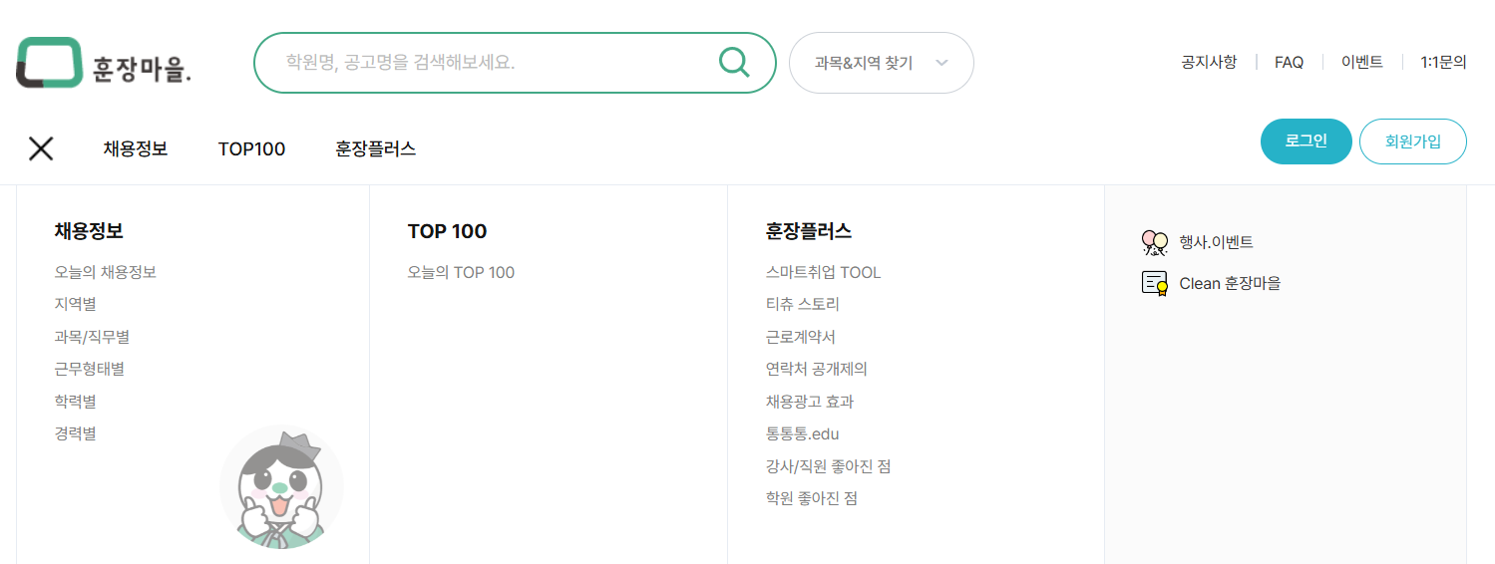This screenshot has width=1495, height=564.
Task: Go to 오늘의 채용정보
Action: coord(105,272)
